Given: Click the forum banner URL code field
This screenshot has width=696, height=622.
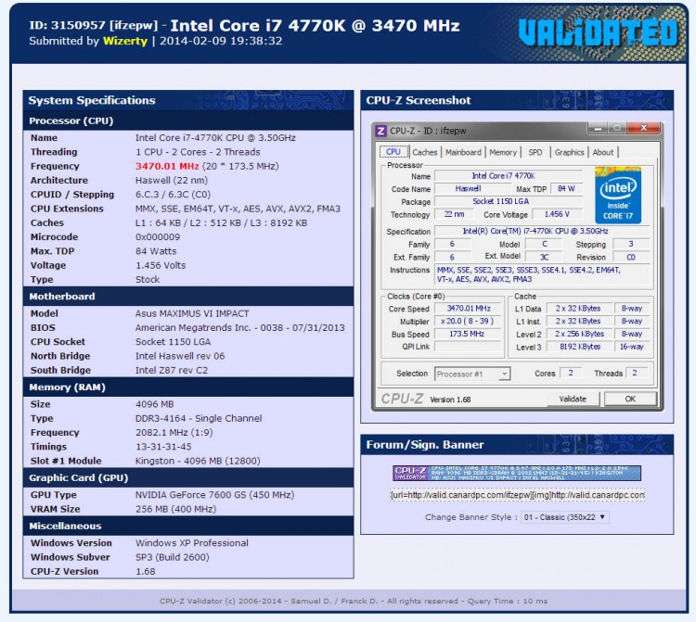Looking at the screenshot, I should pos(517,495).
